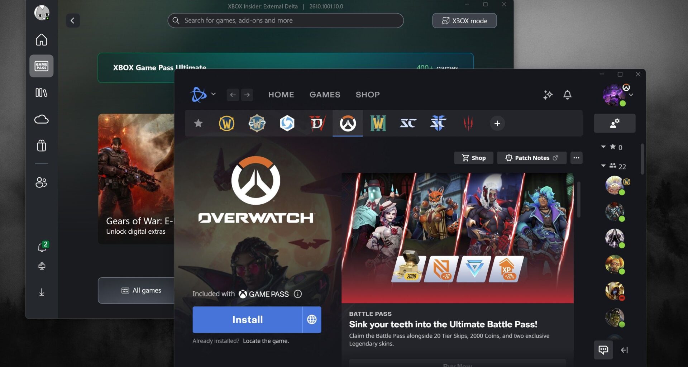Open Store bag icon in Xbox sidebar
Screen dimensions: 688x367
coord(41,146)
